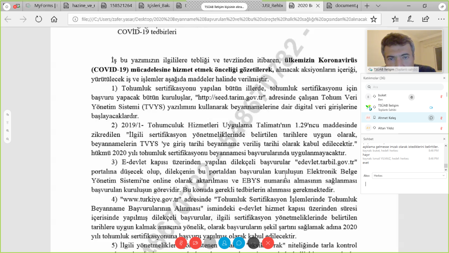Open the Alıcı recipient dropdown showing Herkes
The image size is (449, 253).
click(x=409, y=176)
